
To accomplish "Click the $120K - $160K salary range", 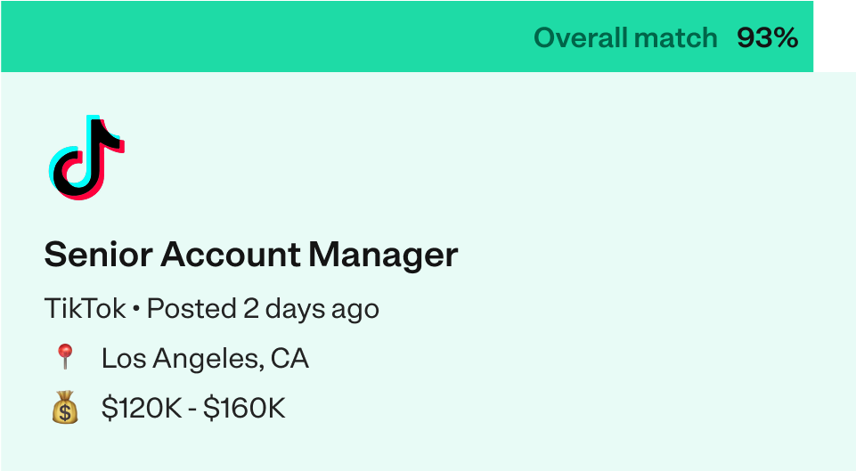I will point(193,408).
